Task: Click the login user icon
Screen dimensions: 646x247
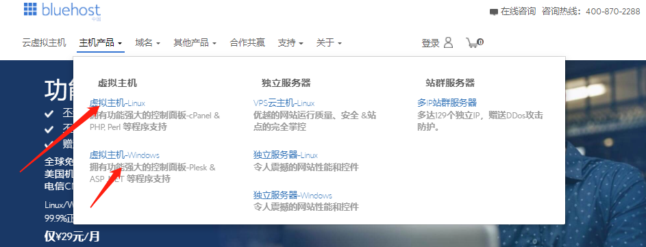Action: (x=448, y=42)
